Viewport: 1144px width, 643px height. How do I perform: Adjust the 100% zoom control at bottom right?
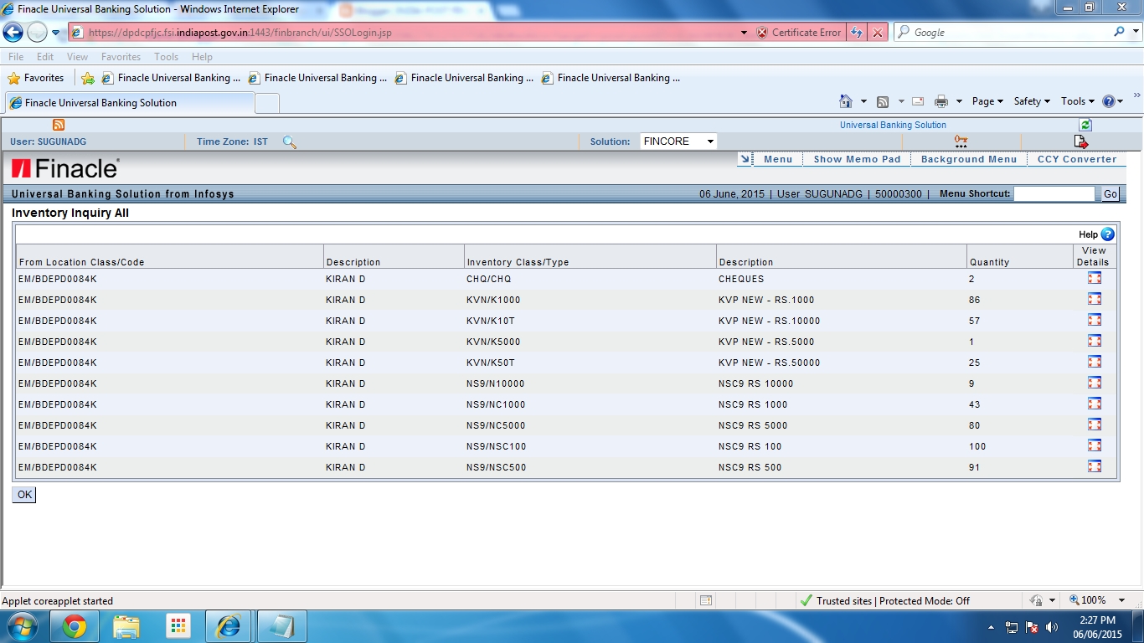click(1091, 600)
